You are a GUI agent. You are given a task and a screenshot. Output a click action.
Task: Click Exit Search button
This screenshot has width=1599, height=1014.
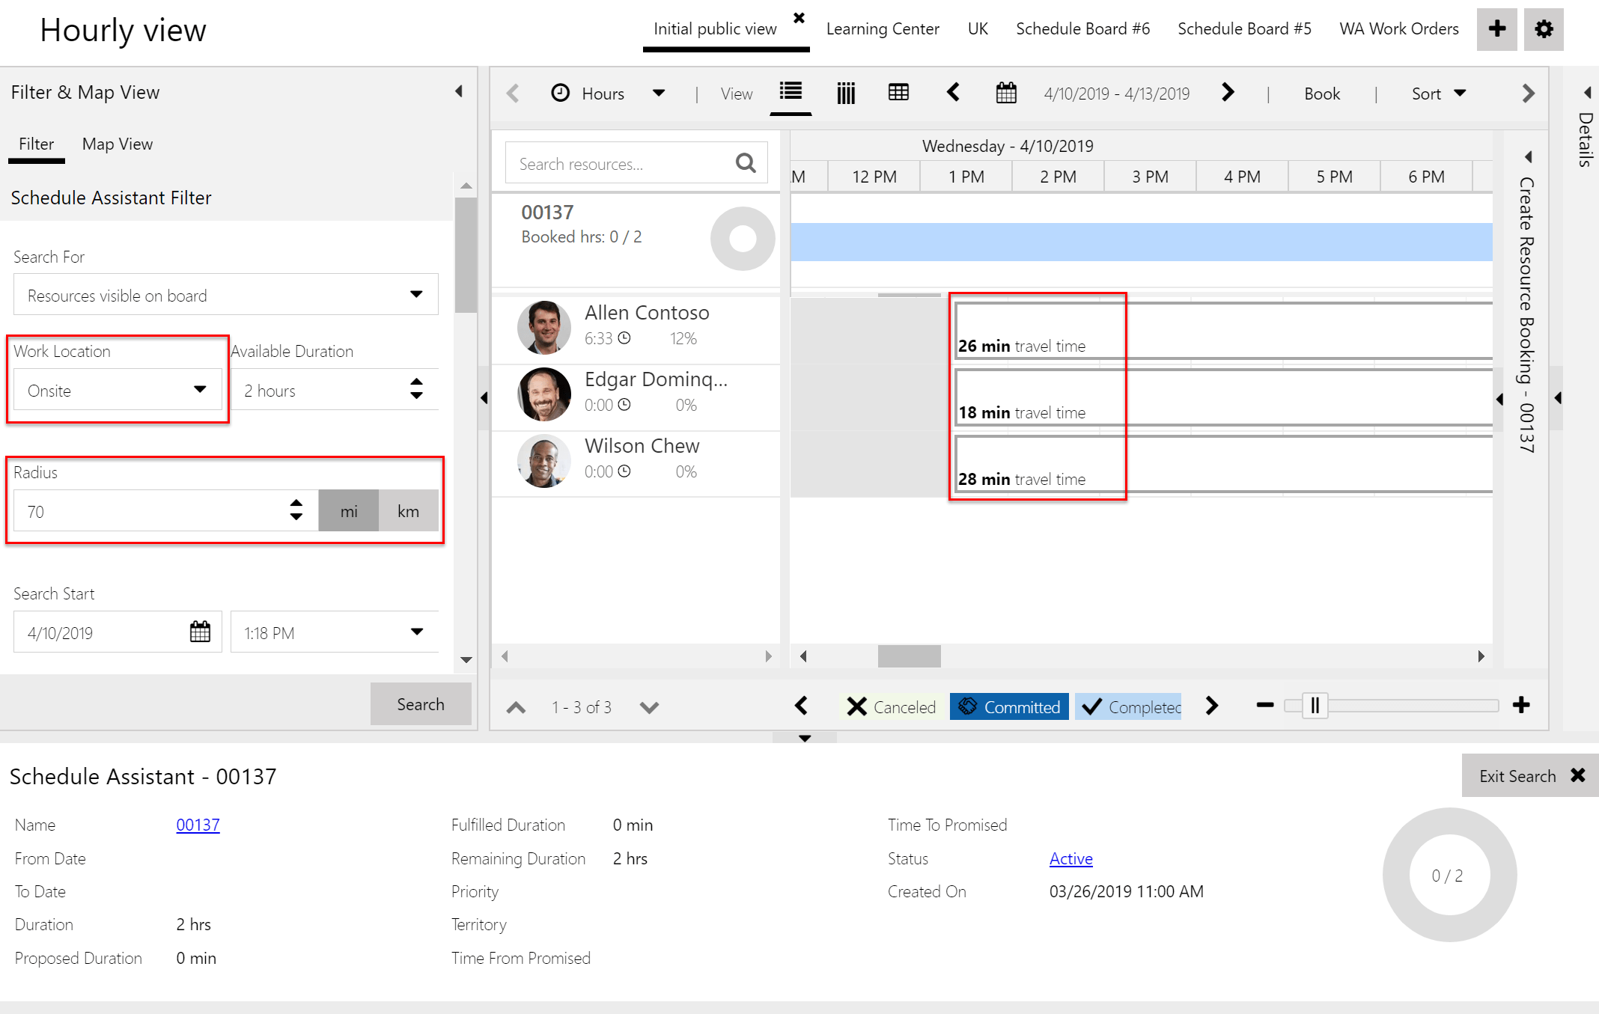click(1530, 775)
